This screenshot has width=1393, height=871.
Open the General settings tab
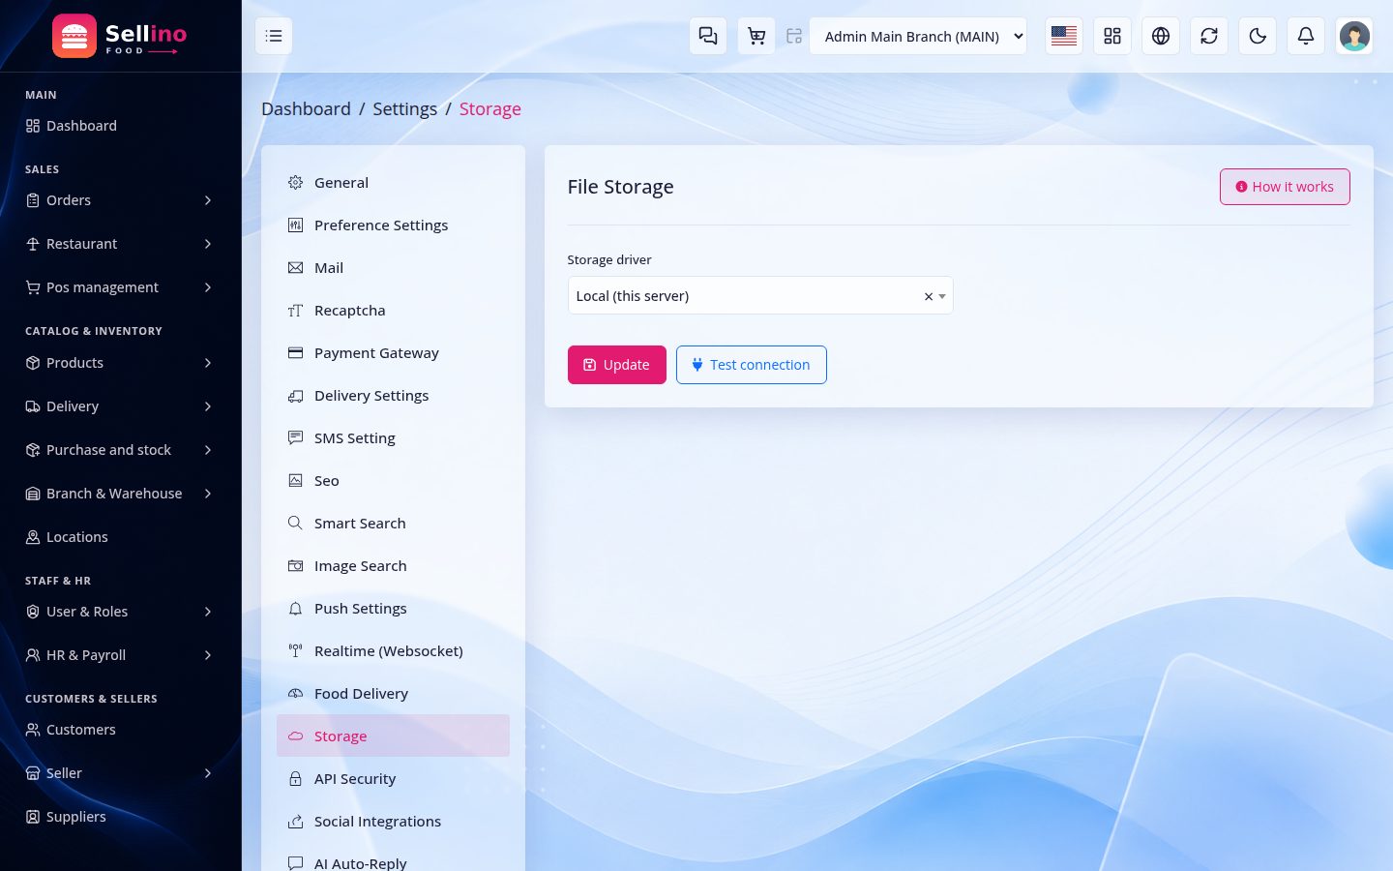point(393,182)
